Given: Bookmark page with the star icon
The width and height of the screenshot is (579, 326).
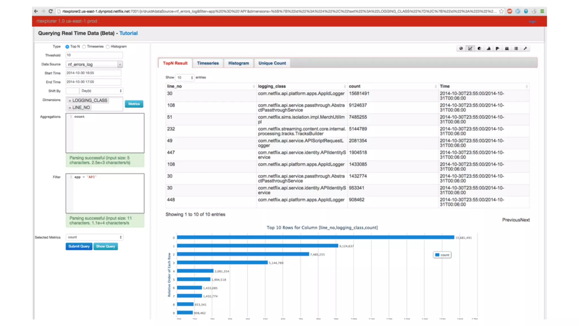Looking at the screenshot, I should [x=501, y=11].
